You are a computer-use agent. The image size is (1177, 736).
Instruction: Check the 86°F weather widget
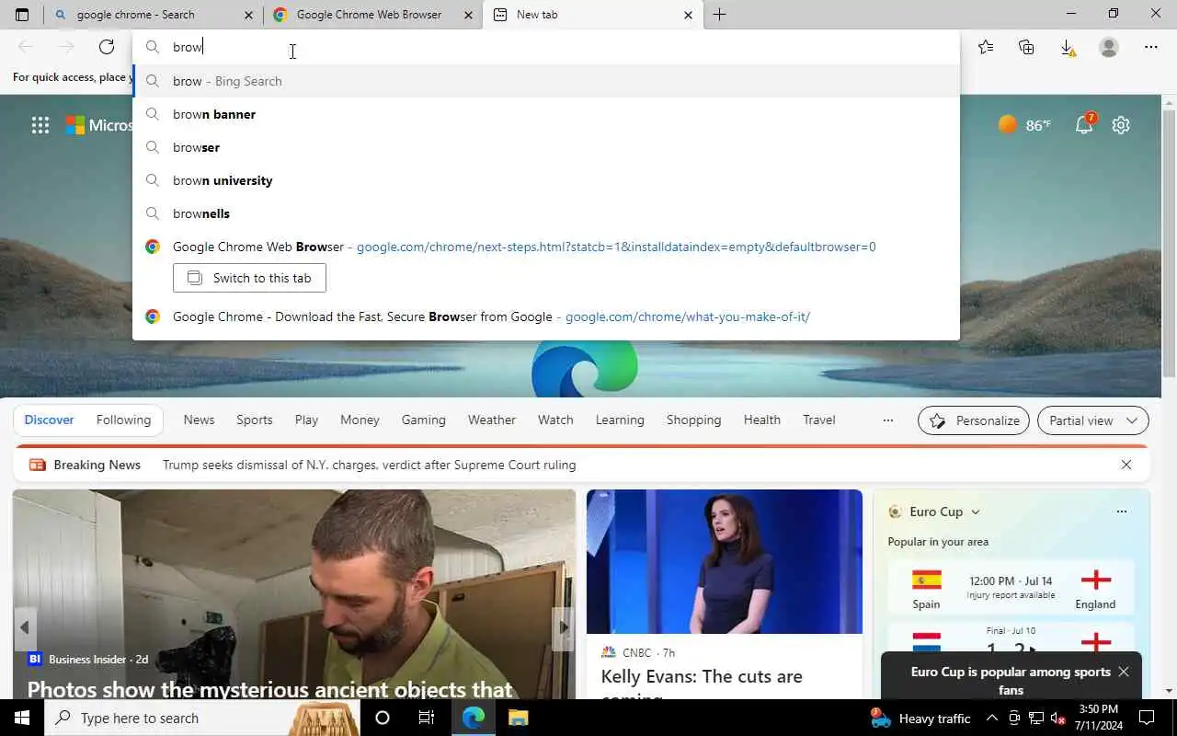coord(1024,125)
